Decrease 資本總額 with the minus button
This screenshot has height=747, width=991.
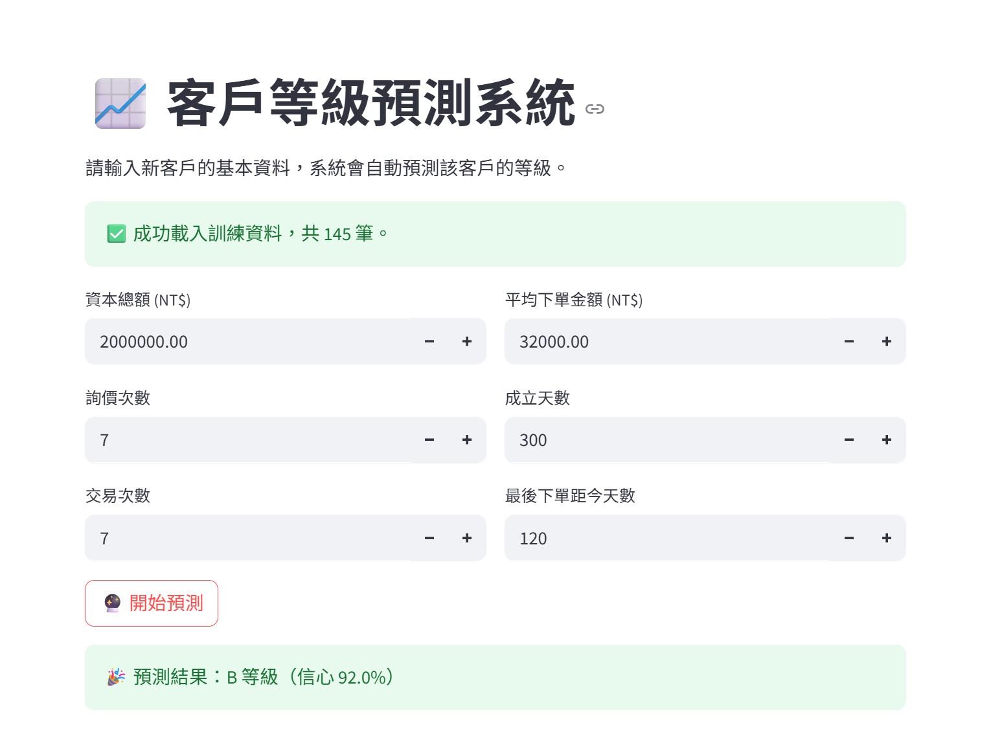tap(429, 341)
